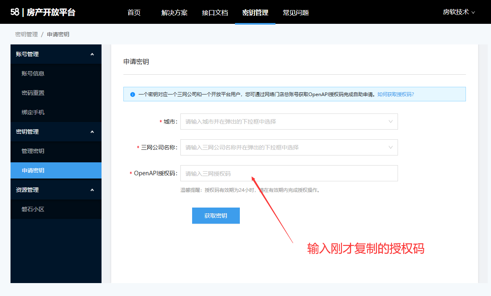Open 绑定手机 in the sidebar
Viewport: 491px width, 296px height.
point(56,112)
